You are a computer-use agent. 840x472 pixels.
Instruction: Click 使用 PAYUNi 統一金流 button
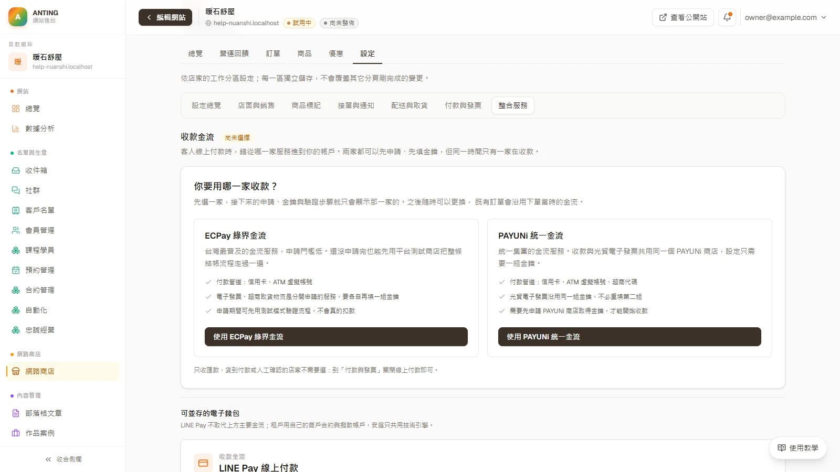tap(629, 337)
